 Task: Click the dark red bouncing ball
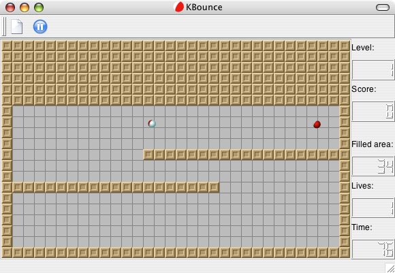pos(317,124)
